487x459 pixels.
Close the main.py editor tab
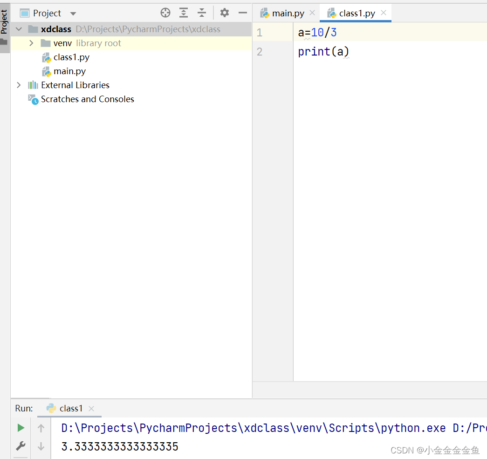click(312, 13)
